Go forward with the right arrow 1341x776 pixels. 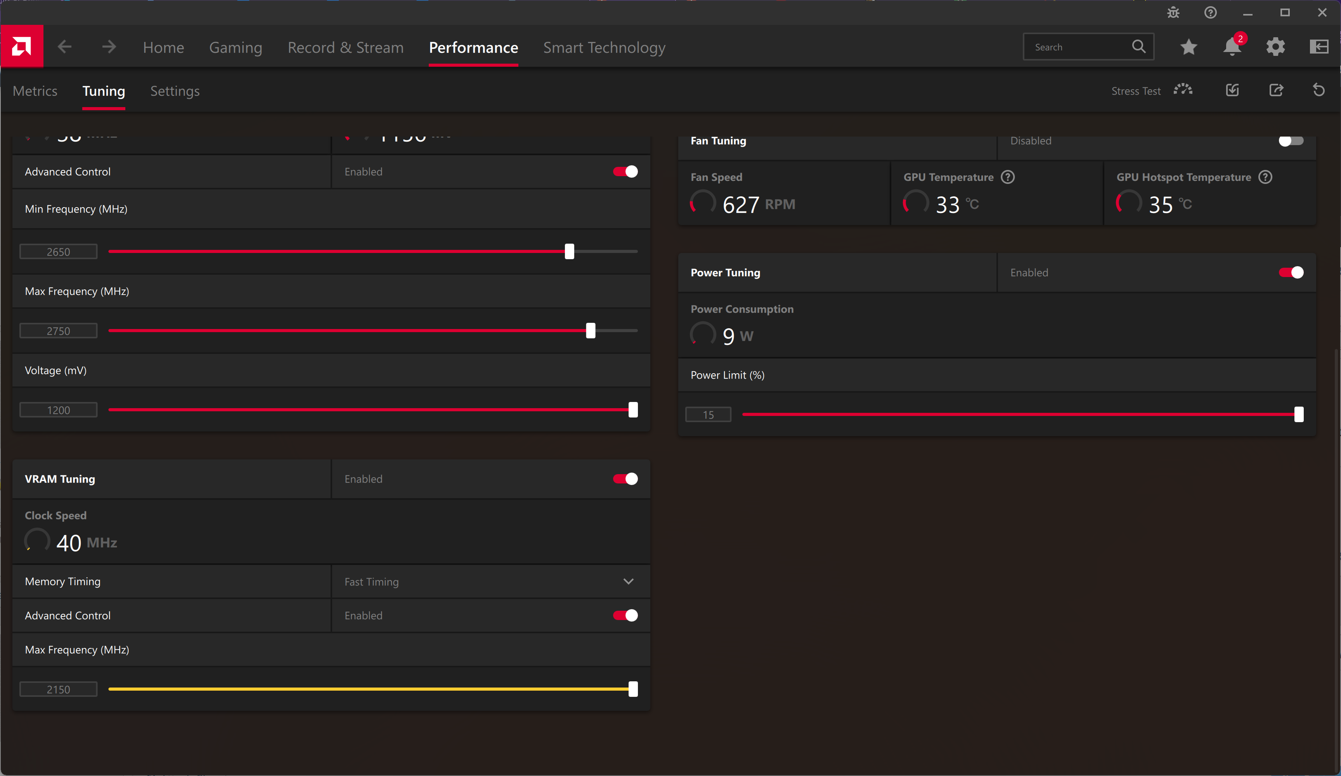coord(109,47)
